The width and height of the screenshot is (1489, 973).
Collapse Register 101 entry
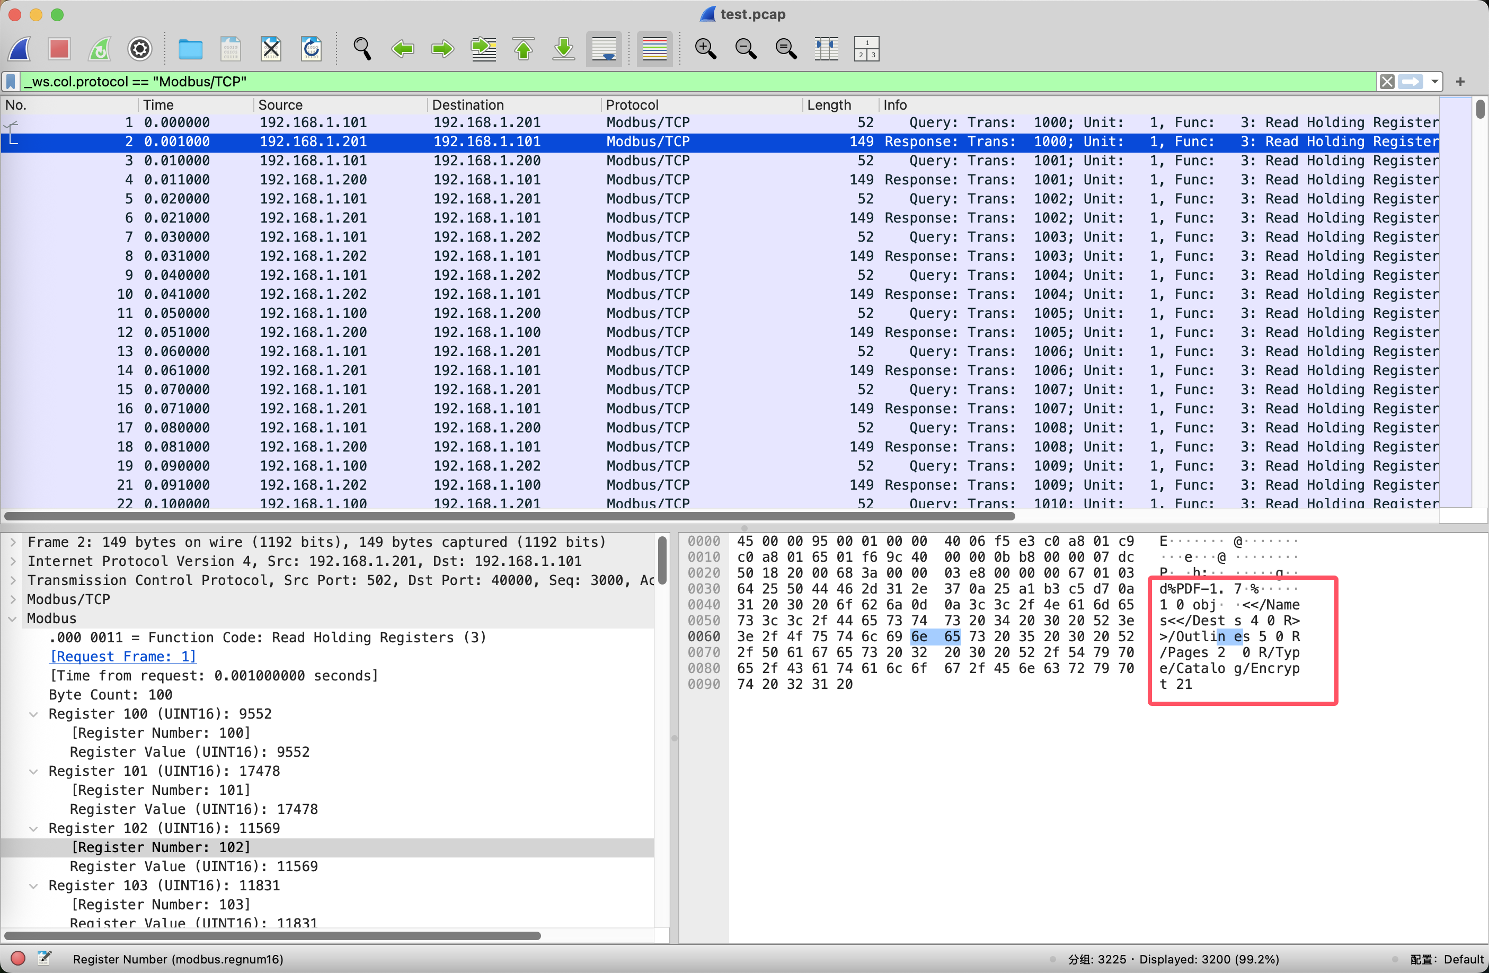point(34,771)
